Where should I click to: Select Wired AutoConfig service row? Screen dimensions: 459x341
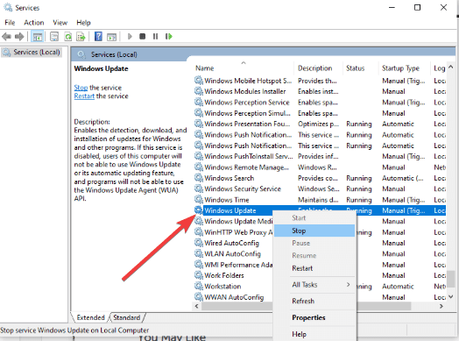234,243
